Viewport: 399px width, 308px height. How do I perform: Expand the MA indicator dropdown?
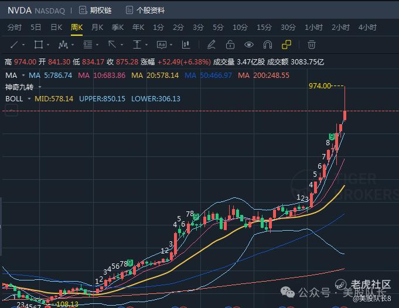pyautogui.click(x=23, y=76)
